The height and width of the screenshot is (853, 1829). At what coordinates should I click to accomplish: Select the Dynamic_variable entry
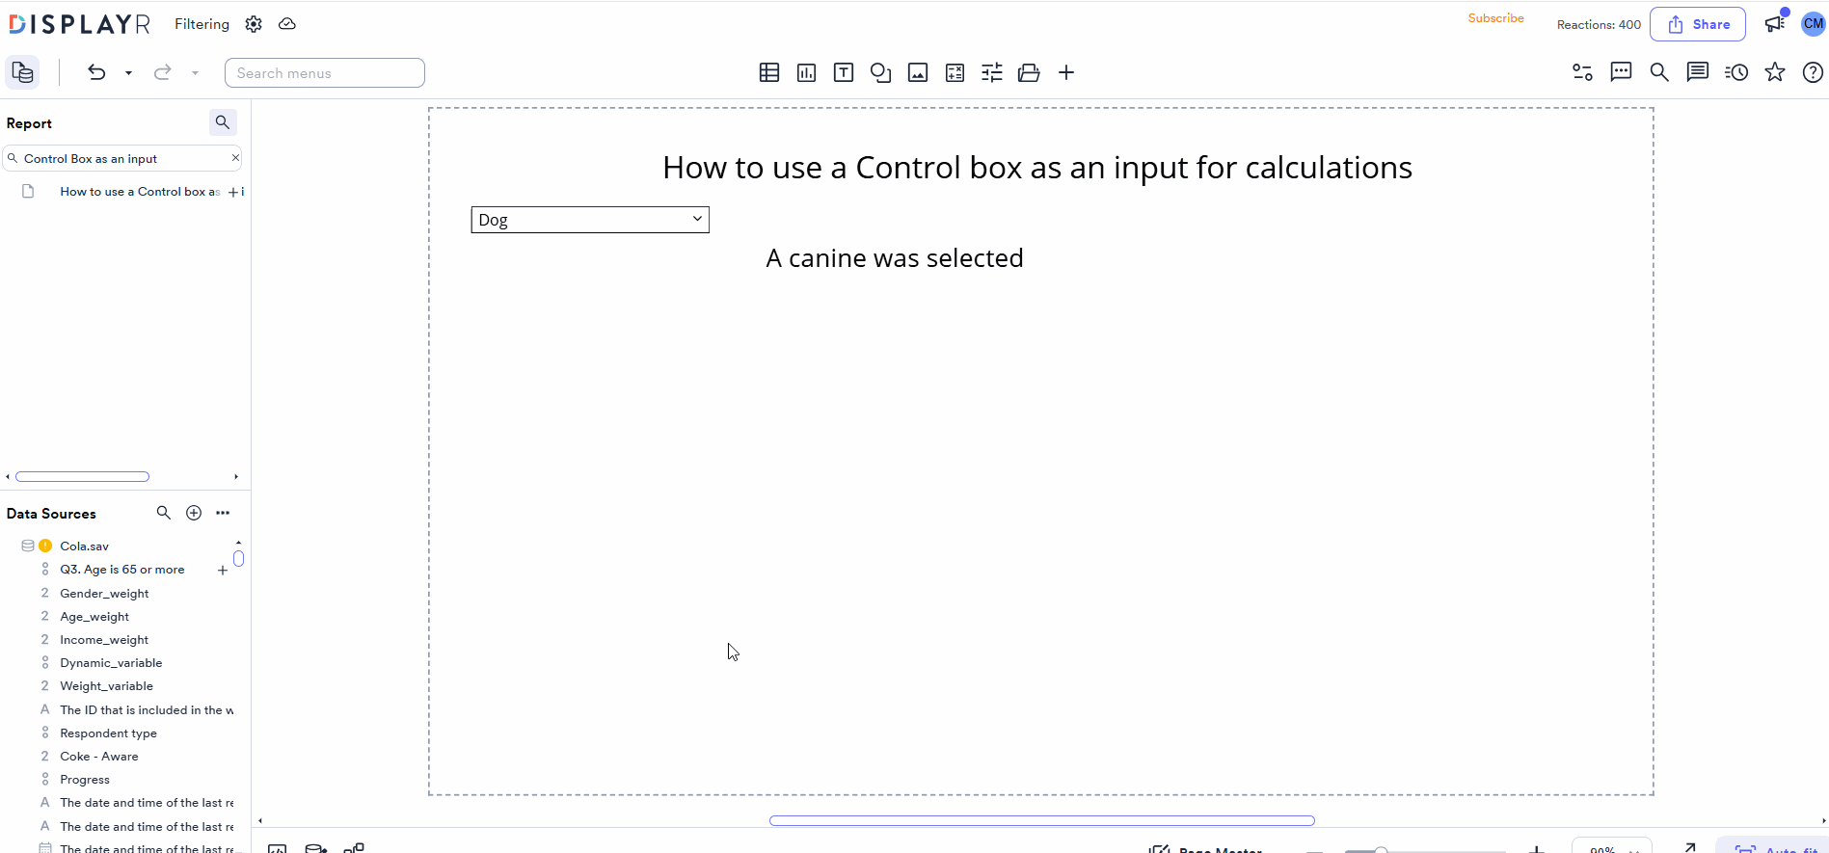click(x=111, y=663)
